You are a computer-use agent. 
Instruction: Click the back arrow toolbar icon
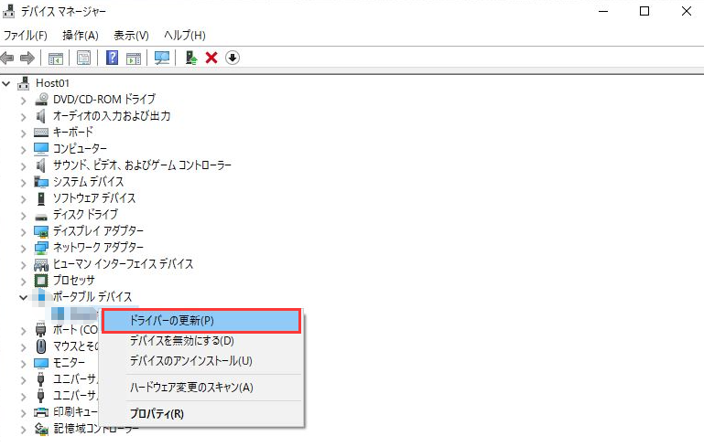coord(7,59)
